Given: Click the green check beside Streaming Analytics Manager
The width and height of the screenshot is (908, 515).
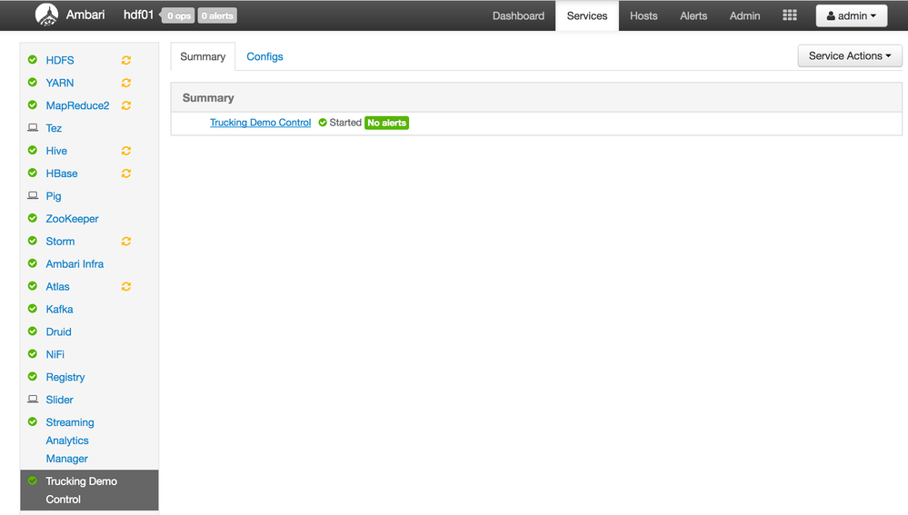Looking at the screenshot, I should [33, 421].
